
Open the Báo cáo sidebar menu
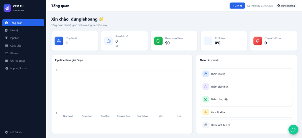[23, 53]
